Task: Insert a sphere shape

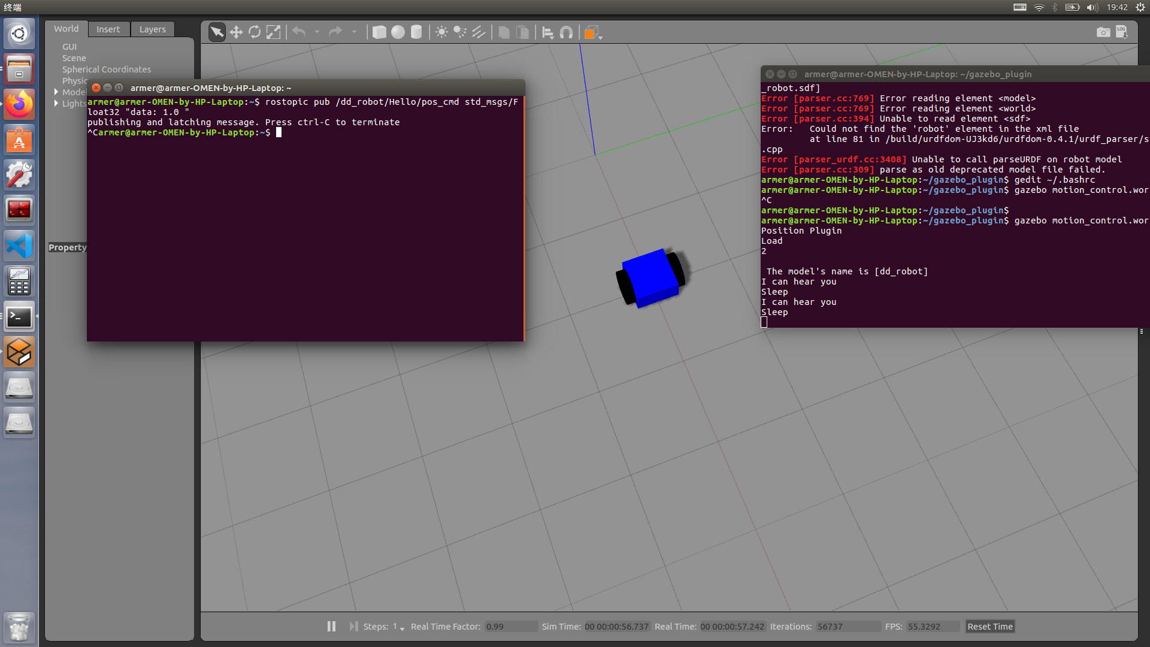Action: (398, 32)
